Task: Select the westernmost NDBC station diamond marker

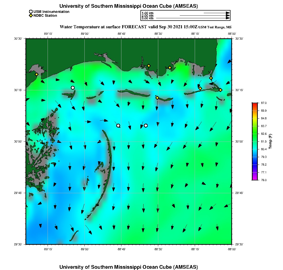Action: 37,74
